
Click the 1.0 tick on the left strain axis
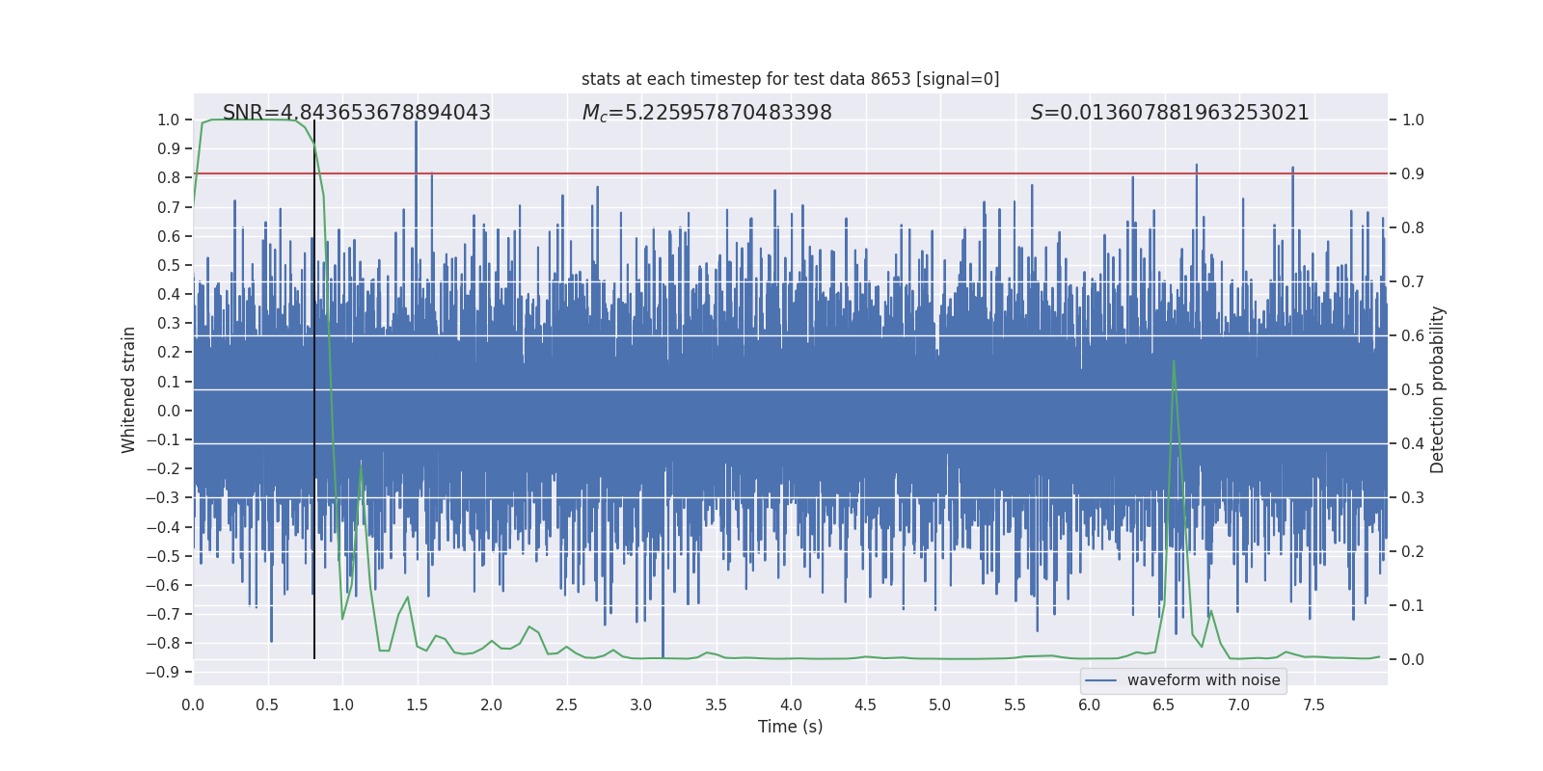pos(168,120)
